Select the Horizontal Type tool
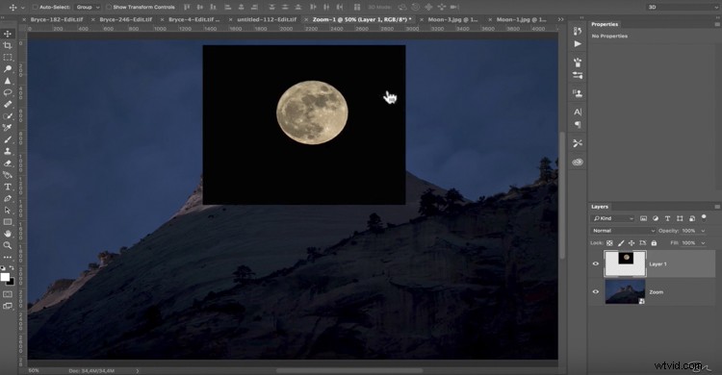Image resolution: width=722 pixels, height=375 pixels. pos(8,187)
